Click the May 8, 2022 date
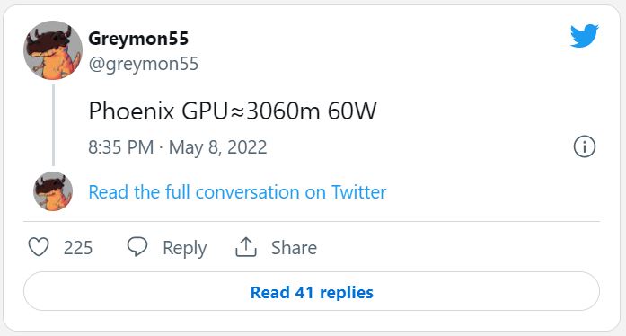The image size is (626, 336). pos(217,147)
